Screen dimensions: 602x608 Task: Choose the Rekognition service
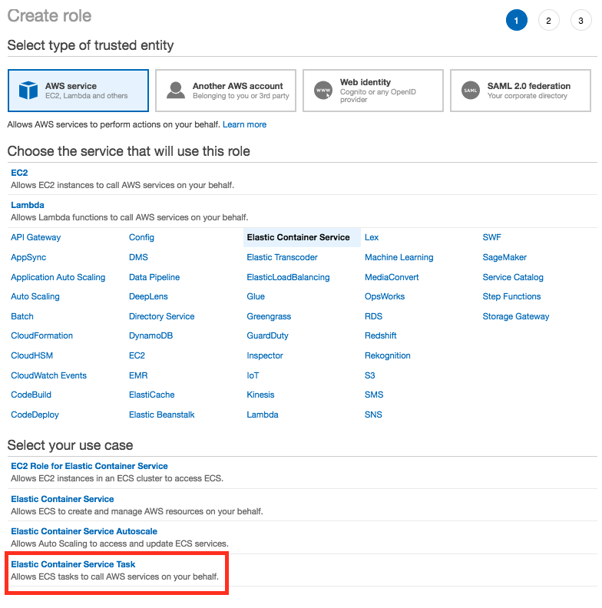point(388,355)
